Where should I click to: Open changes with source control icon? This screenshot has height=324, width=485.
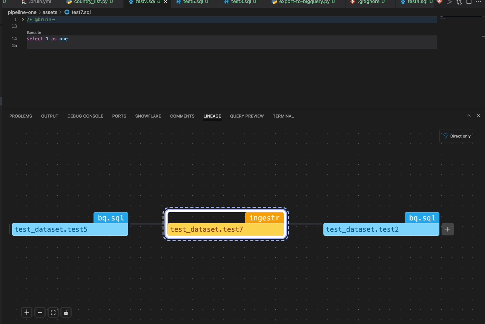point(459,2)
